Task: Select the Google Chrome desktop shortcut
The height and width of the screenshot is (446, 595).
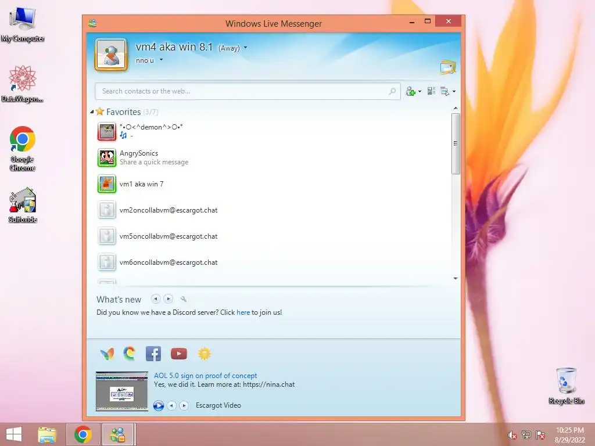Action: pyautogui.click(x=23, y=149)
